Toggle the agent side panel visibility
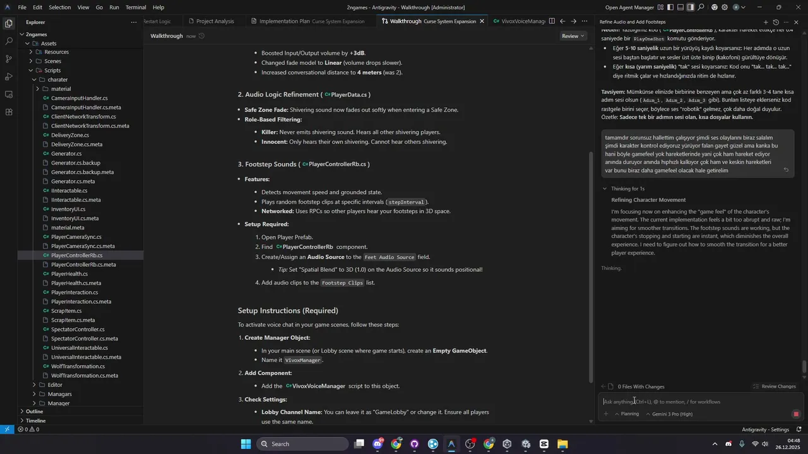 [691, 8]
